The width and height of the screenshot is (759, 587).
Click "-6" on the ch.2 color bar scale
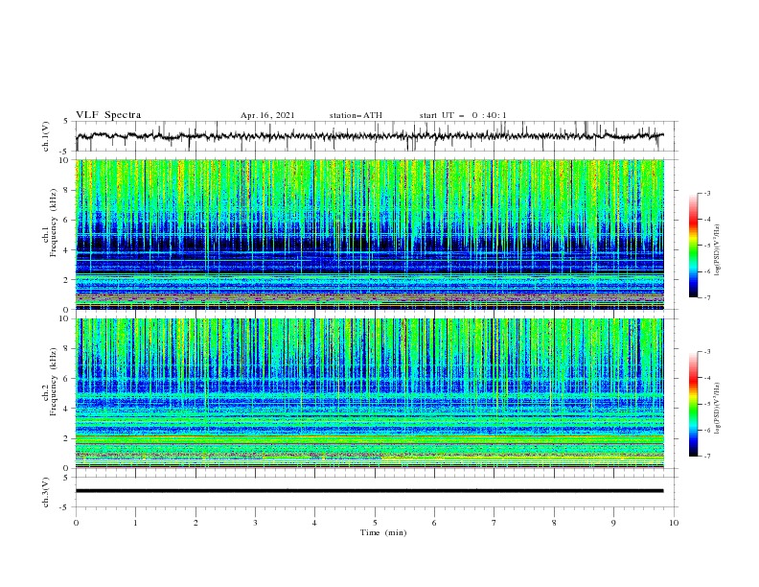click(706, 430)
